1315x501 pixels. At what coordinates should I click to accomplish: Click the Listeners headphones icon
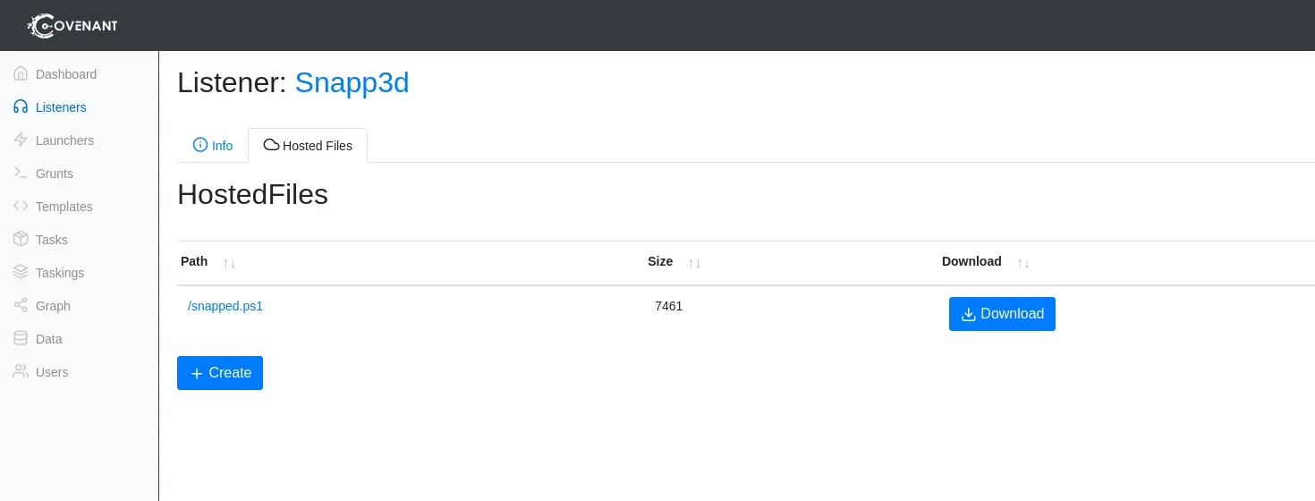21,107
